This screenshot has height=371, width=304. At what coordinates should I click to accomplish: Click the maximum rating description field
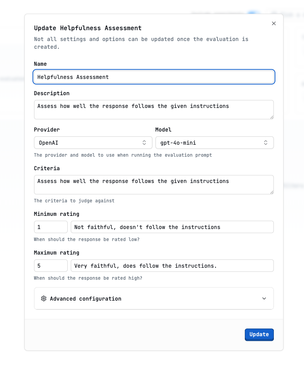[x=172, y=265]
